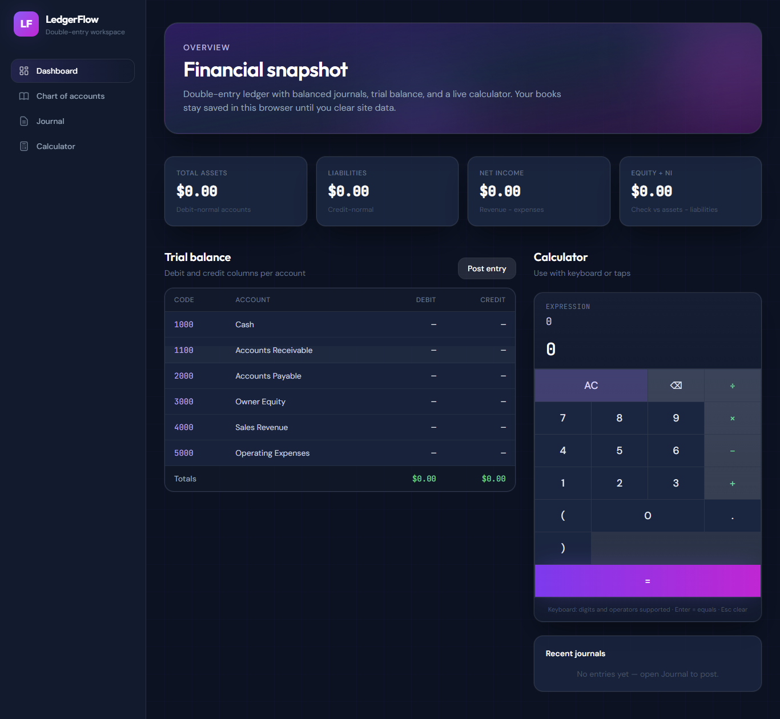
Task: Tap the backspace key on the calculator
Action: [x=676, y=385]
